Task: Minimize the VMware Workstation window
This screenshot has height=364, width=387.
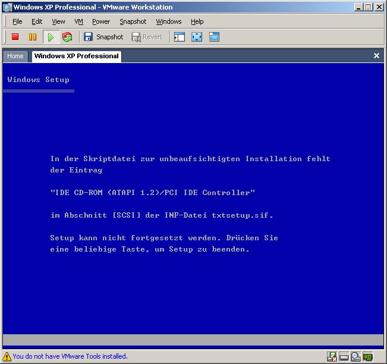Action: (x=358, y=7)
